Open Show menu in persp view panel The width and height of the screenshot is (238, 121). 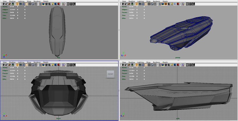pos(148,1)
